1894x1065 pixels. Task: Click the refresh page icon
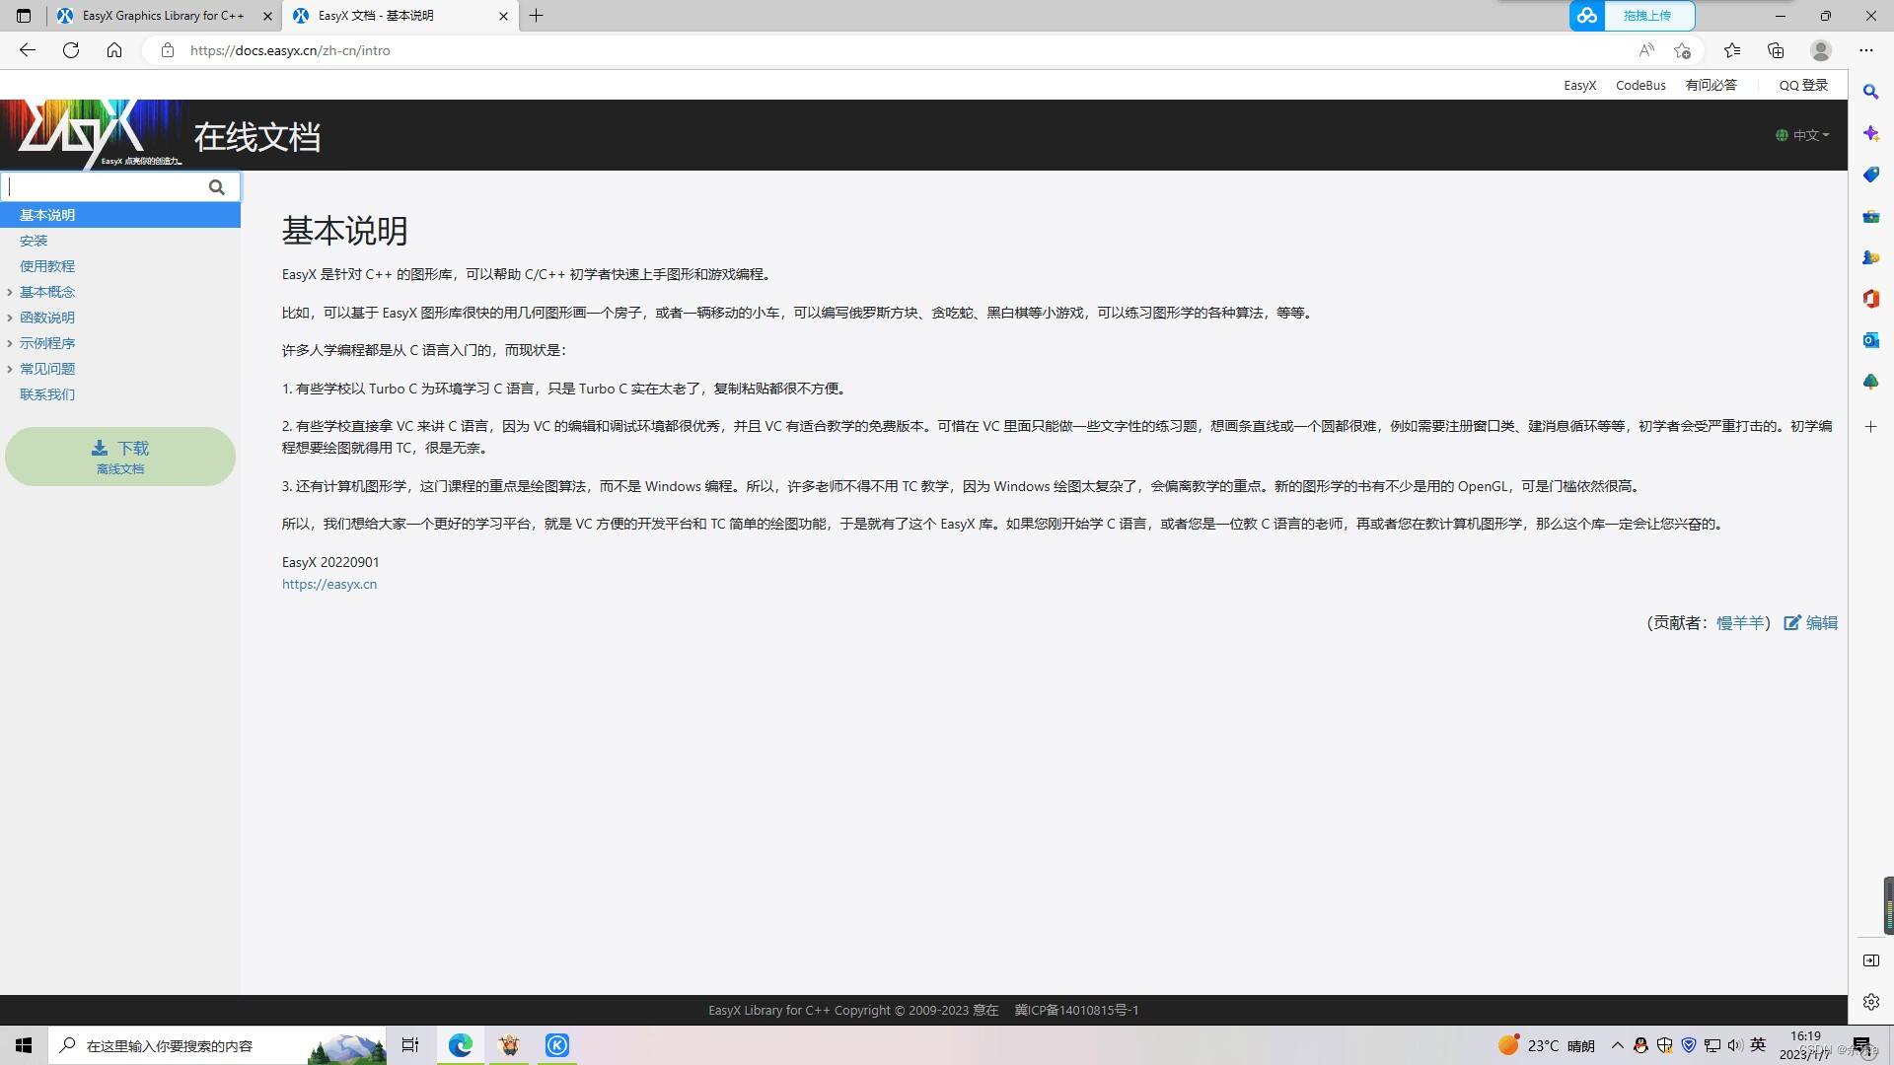71,50
